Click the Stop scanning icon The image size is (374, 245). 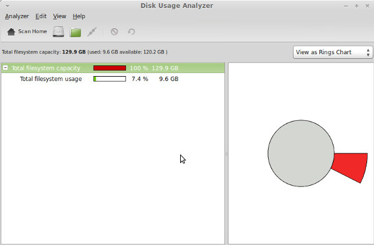(114, 32)
